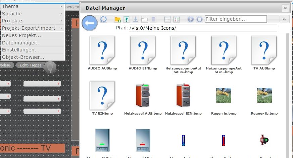Select TV AUSbmp file
Viewport: 293px width, 158px height.
click(x=264, y=53)
